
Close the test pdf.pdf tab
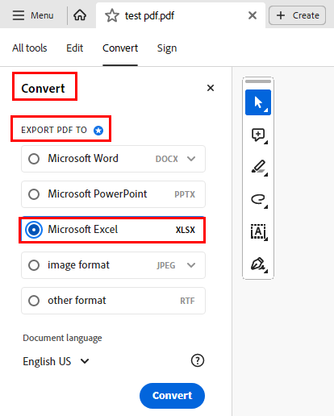[x=253, y=15]
